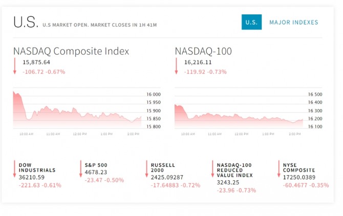This screenshot has height=216, width=343.
Task: Open the NASDAQ Composite Index heading
Action: click(71, 51)
